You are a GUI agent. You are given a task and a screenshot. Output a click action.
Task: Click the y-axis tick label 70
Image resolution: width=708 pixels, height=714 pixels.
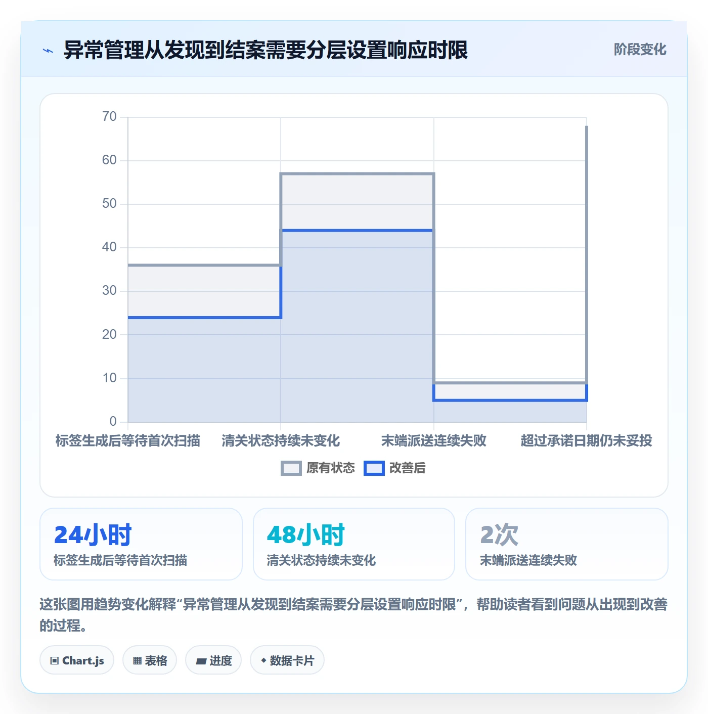click(x=109, y=117)
